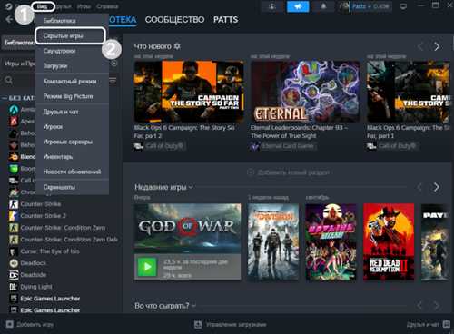This screenshot has width=454, height=334.
Task: Open Управление загрузками in the bottom bar
Action: point(231,325)
